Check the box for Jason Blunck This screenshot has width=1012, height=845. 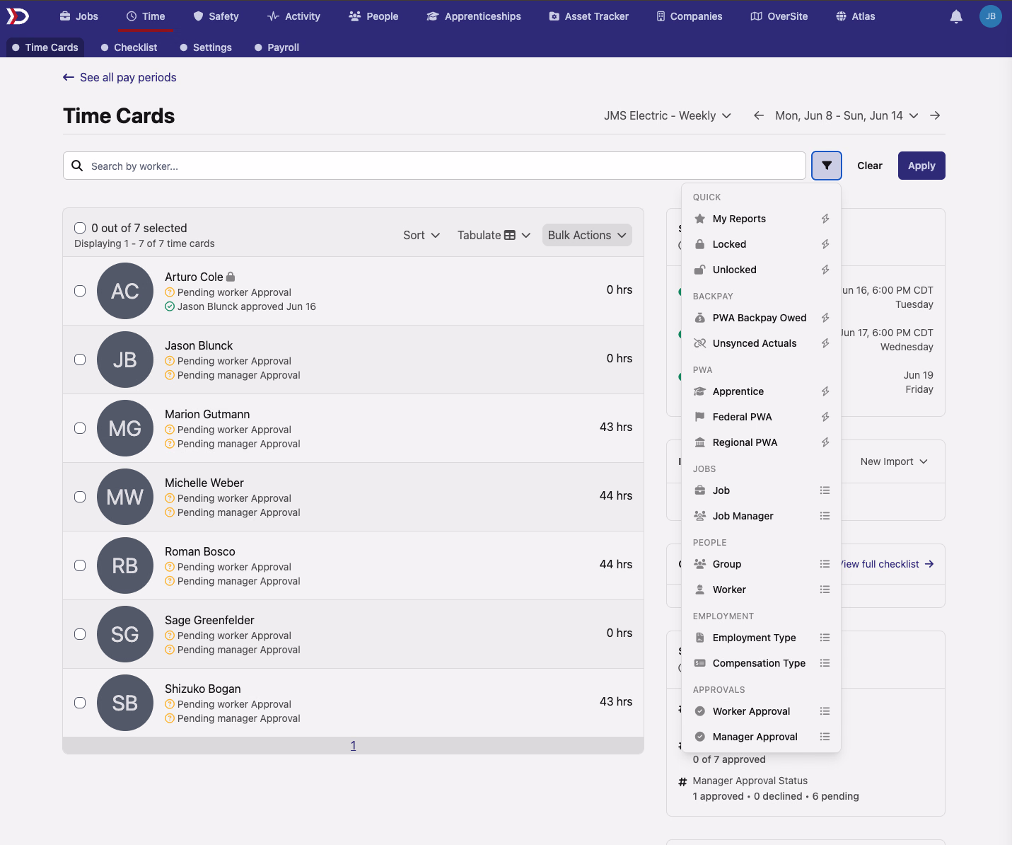80,360
